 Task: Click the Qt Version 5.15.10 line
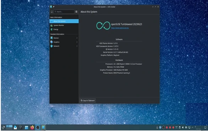(x=112, y=49)
